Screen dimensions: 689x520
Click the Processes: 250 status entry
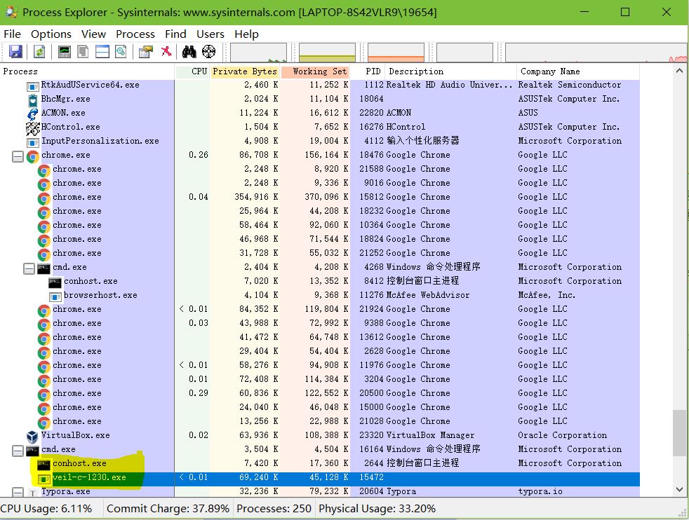274,509
